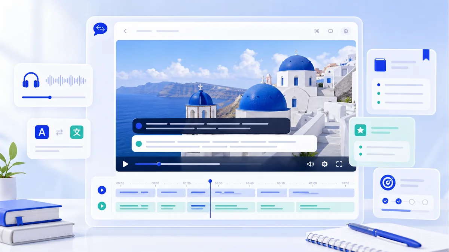Open video player settings gear
This screenshot has width=449, height=252.
pos(324,164)
